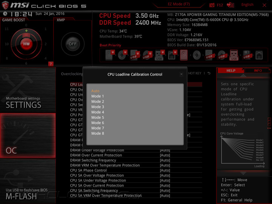Toggle the XMP OFF button

click(73, 44)
